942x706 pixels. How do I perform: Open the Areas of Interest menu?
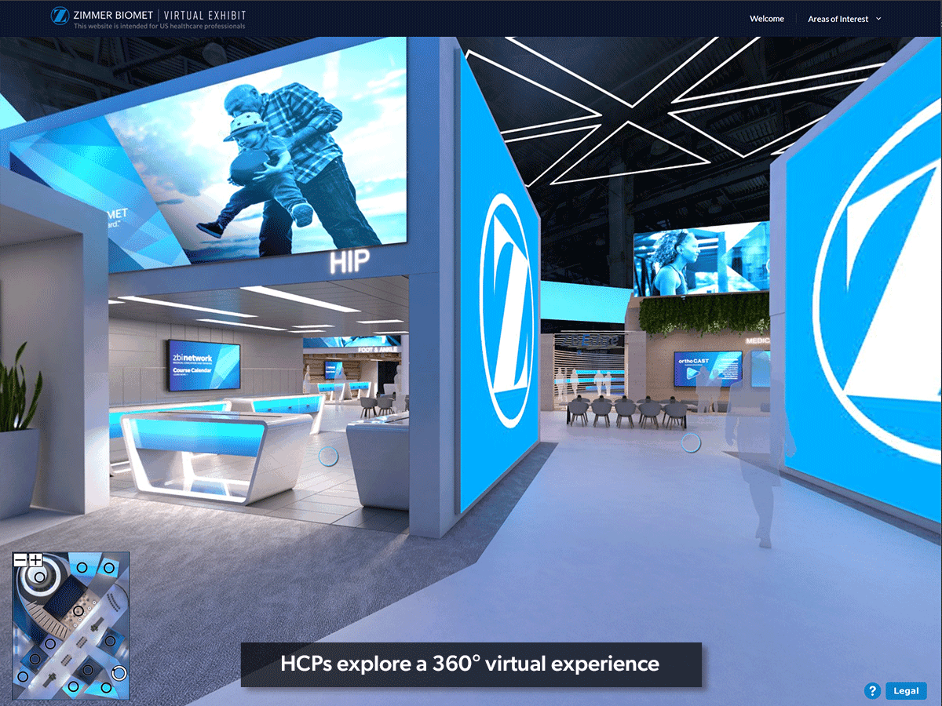(x=838, y=19)
